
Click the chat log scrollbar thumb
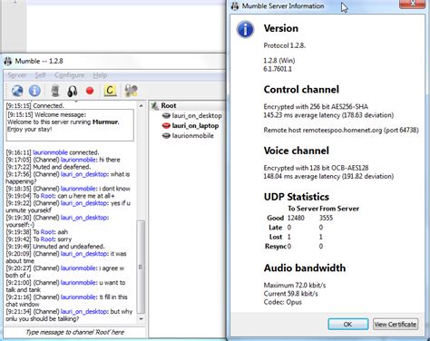click(x=141, y=267)
